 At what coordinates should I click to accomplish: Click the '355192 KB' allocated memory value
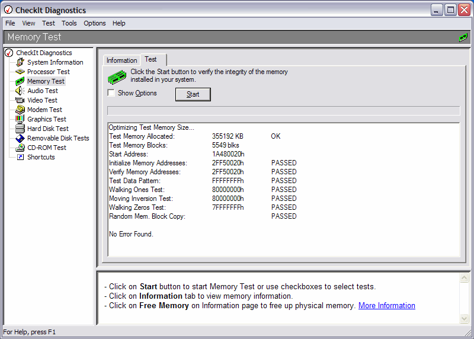[228, 136]
